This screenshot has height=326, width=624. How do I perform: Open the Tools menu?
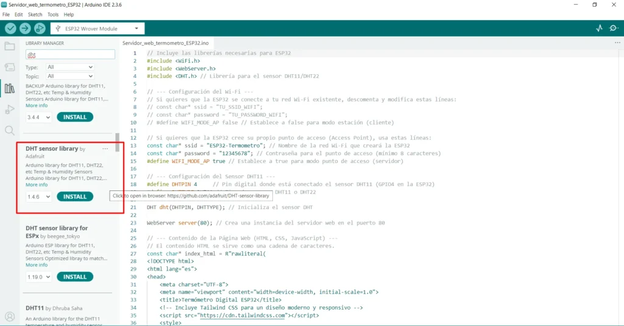click(x=53, y=15)
